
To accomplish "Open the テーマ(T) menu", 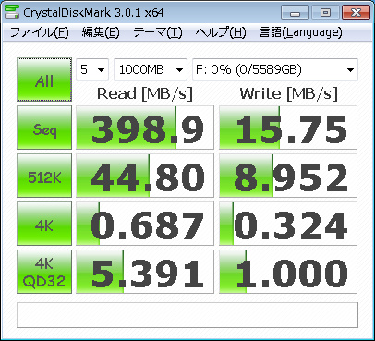I will (158, 32).
